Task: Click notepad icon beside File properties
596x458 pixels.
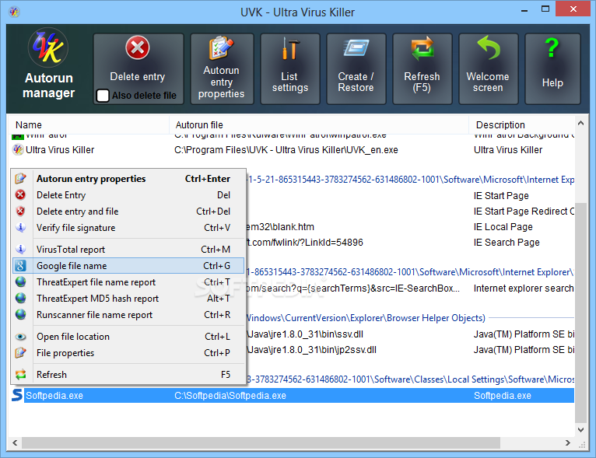Action: [20, 352]
